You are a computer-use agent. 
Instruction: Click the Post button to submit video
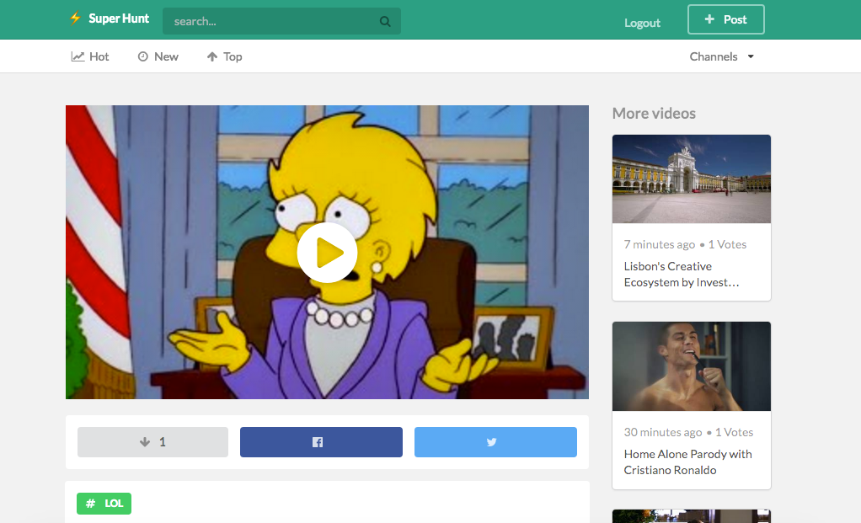[x=726, y=19]
